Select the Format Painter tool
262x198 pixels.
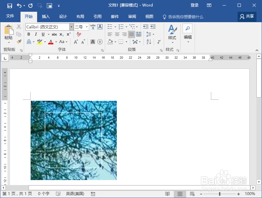[x=19, y=41]
